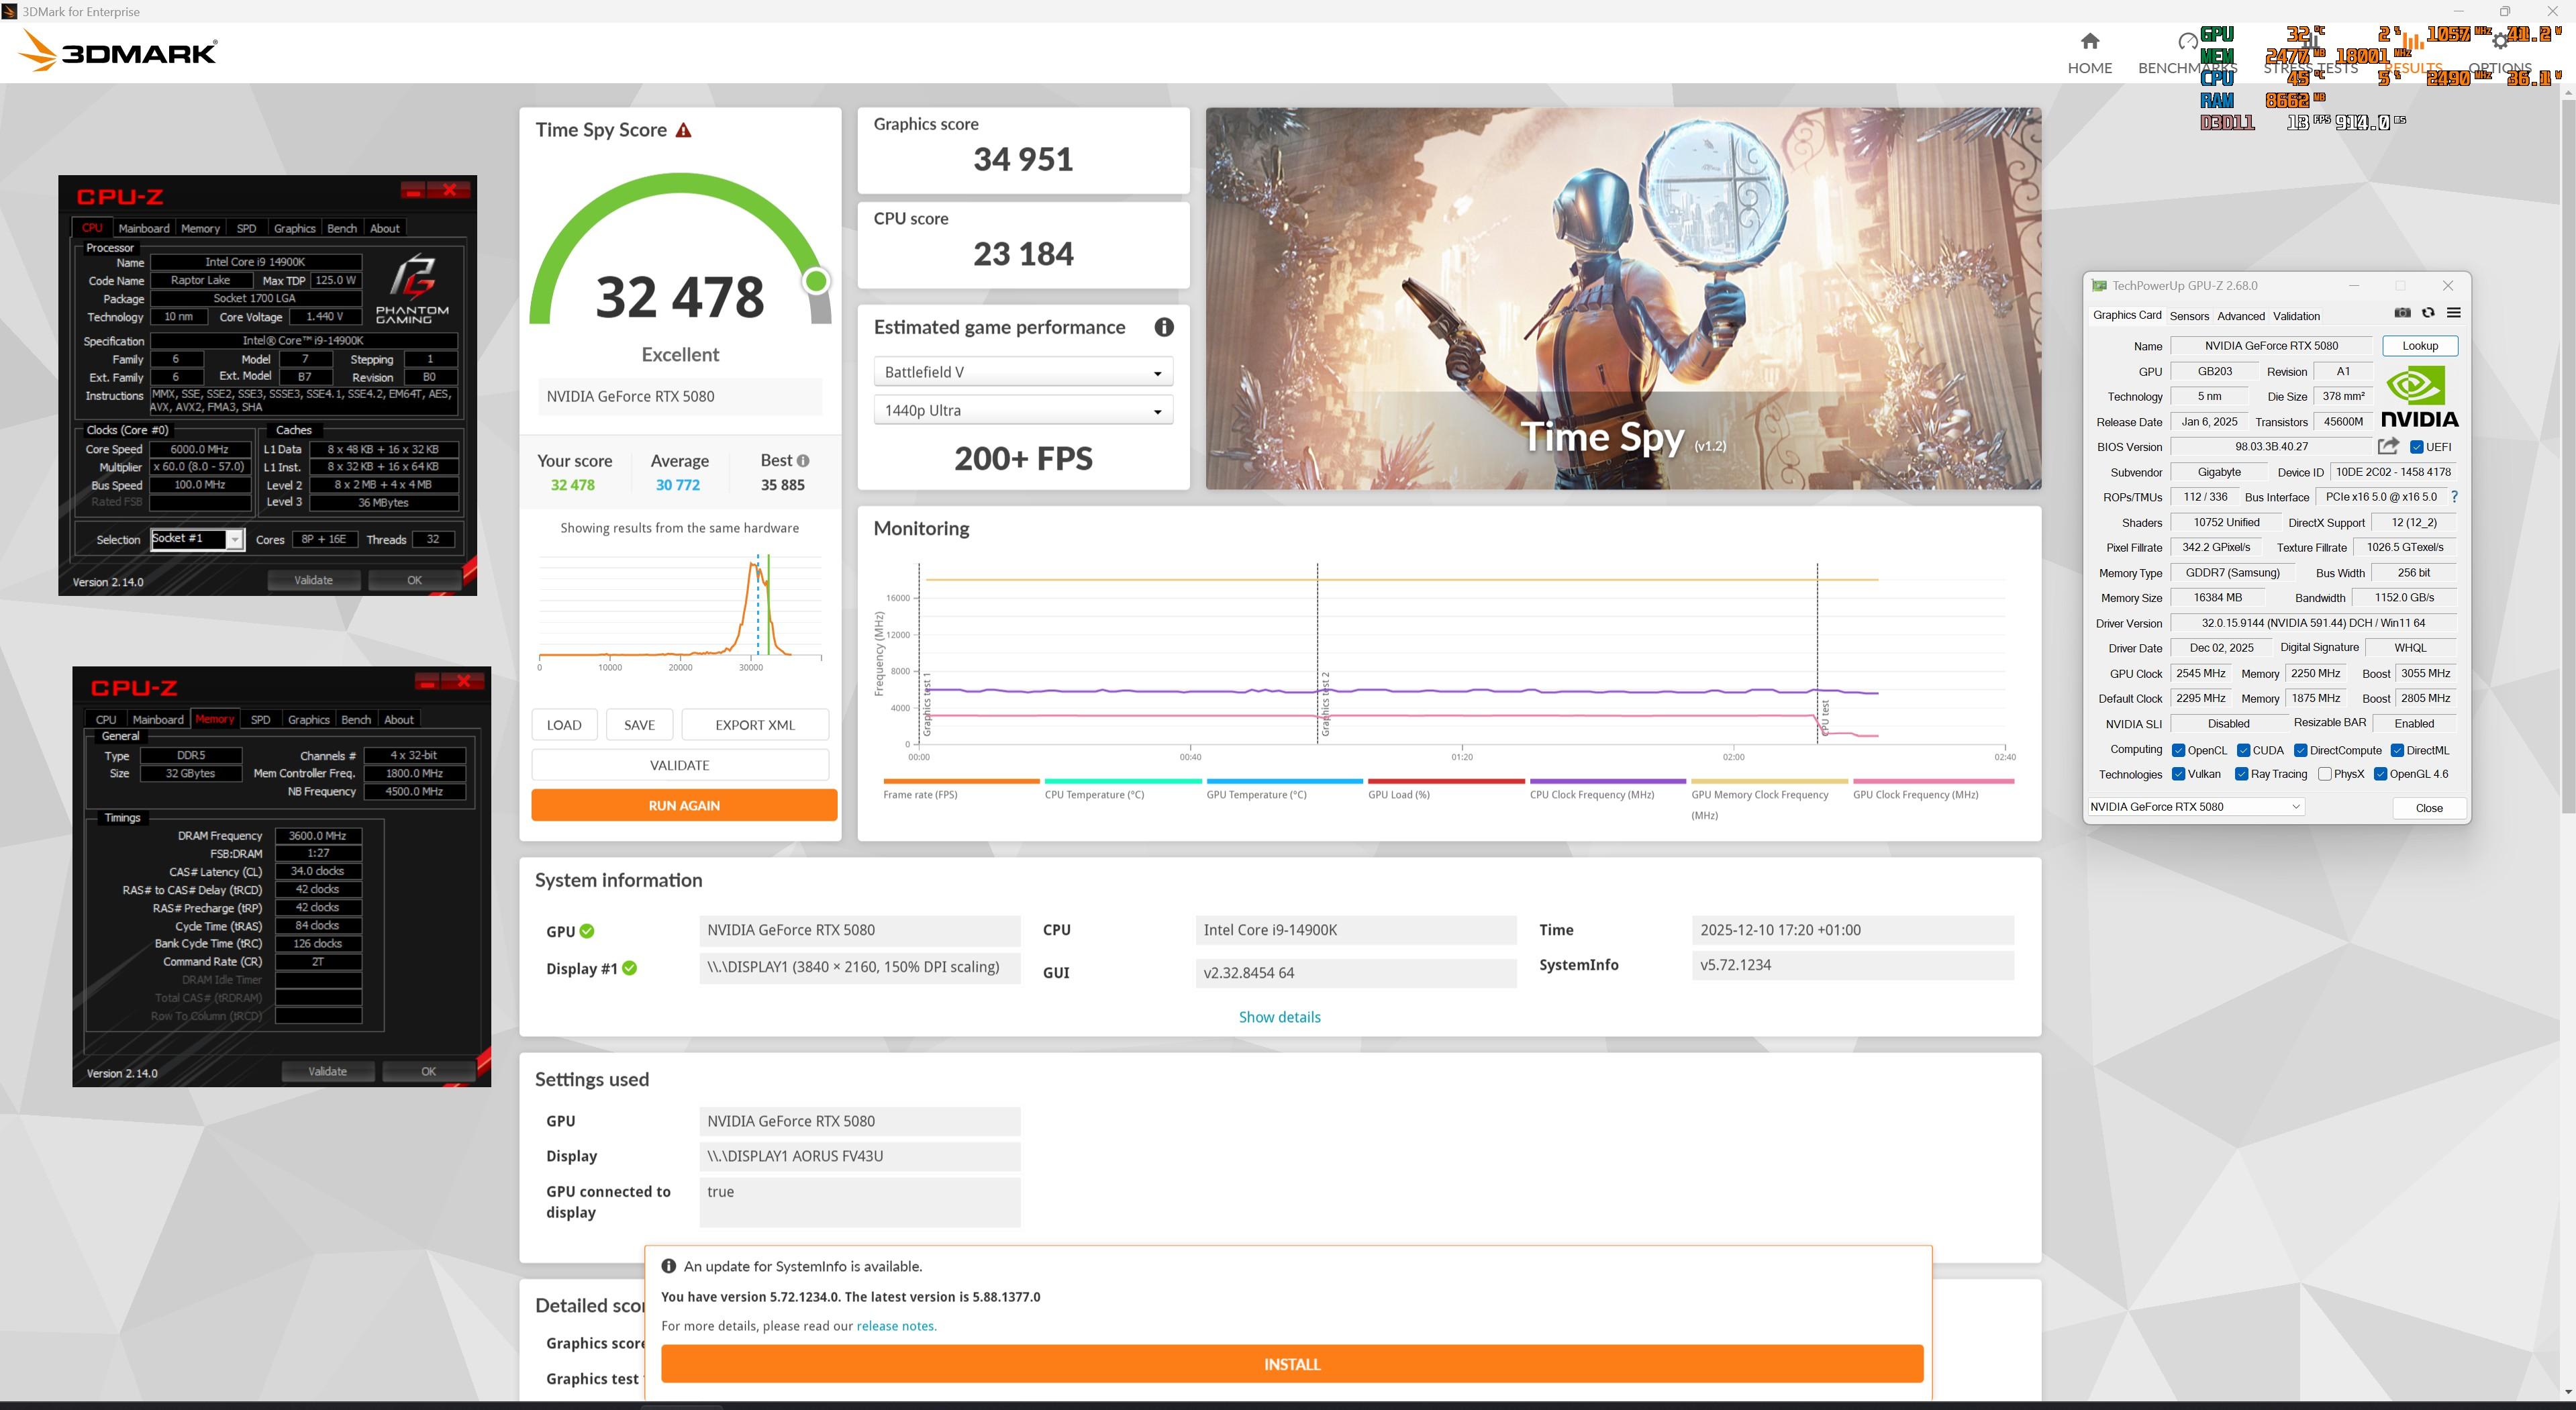Open the SPD tab in the memory CPU-Z window

[261, 720]
